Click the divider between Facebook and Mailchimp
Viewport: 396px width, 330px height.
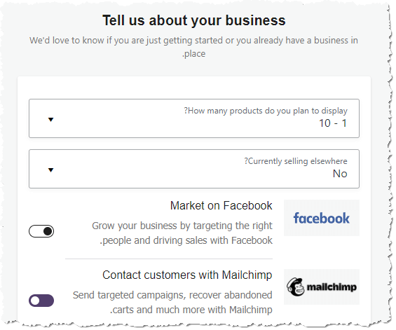169,259
